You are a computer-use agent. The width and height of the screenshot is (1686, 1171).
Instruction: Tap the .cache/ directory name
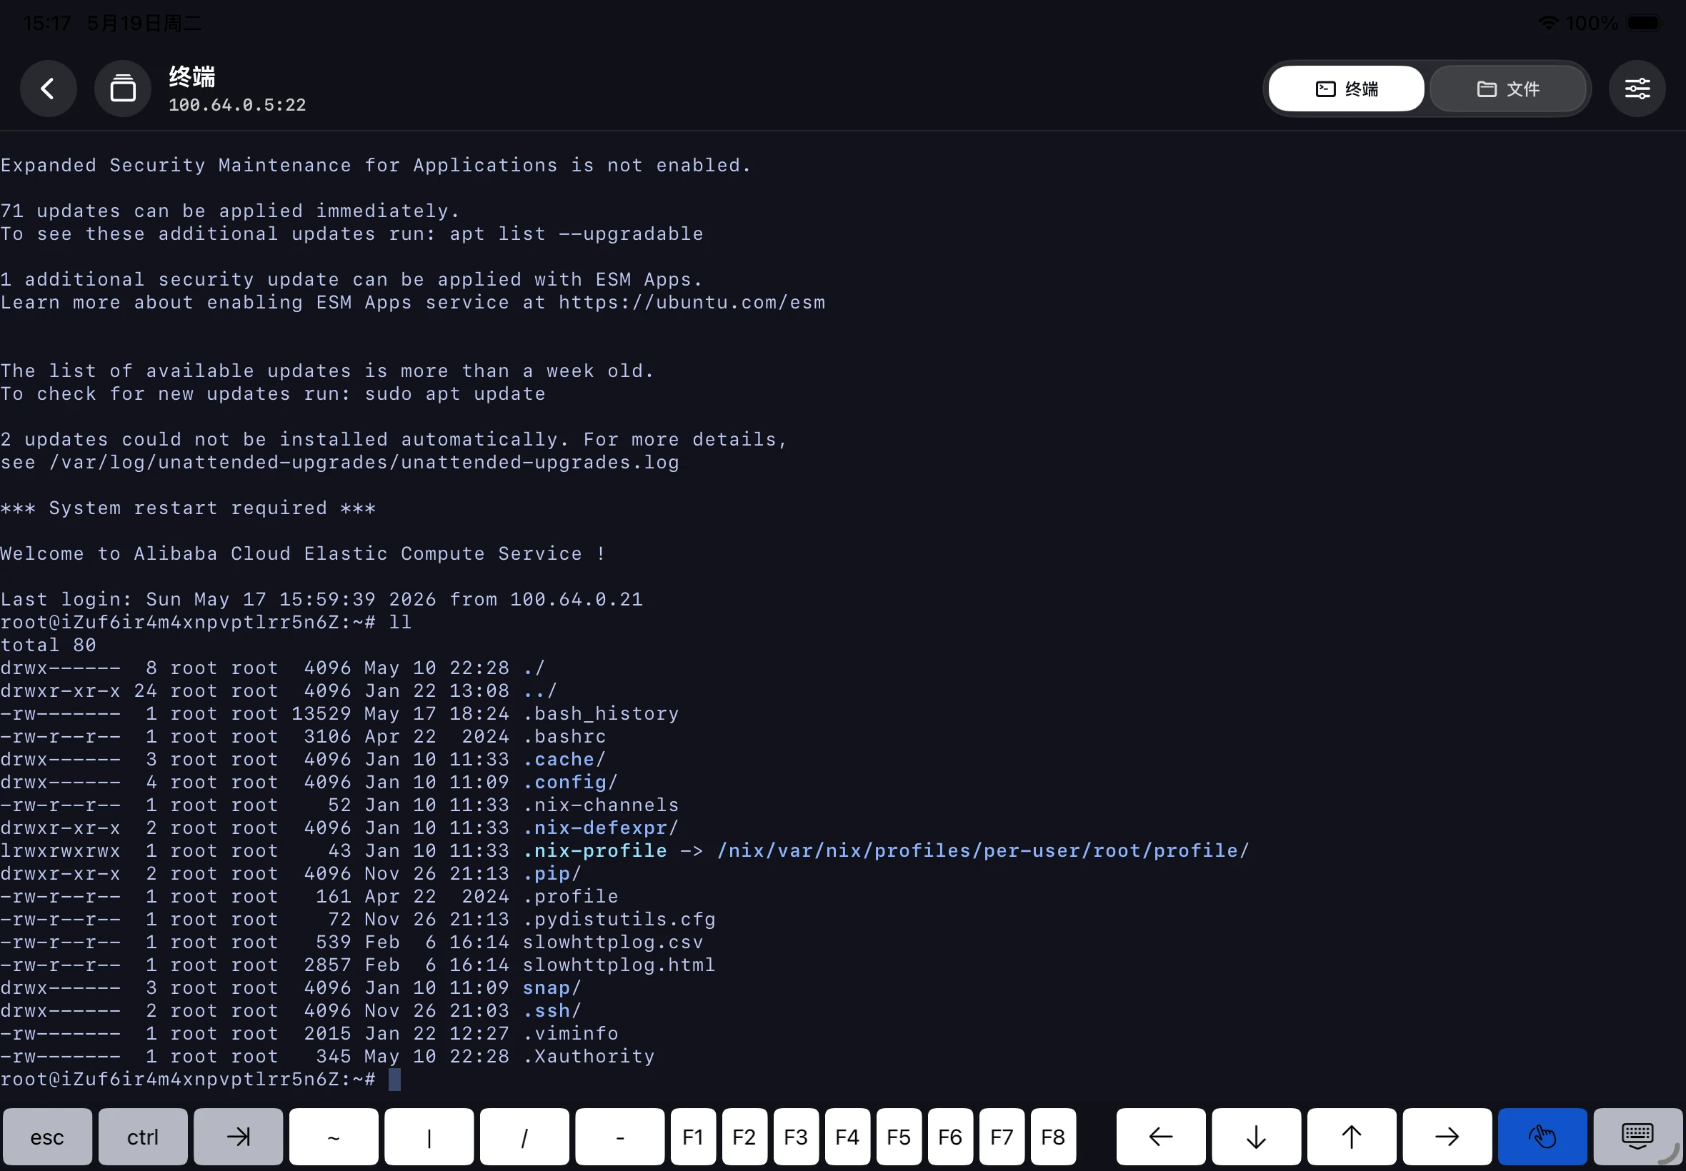pos(564,759)
